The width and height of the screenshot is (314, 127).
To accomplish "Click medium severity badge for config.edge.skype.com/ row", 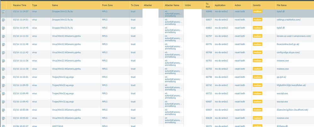I will pos(257,52).
